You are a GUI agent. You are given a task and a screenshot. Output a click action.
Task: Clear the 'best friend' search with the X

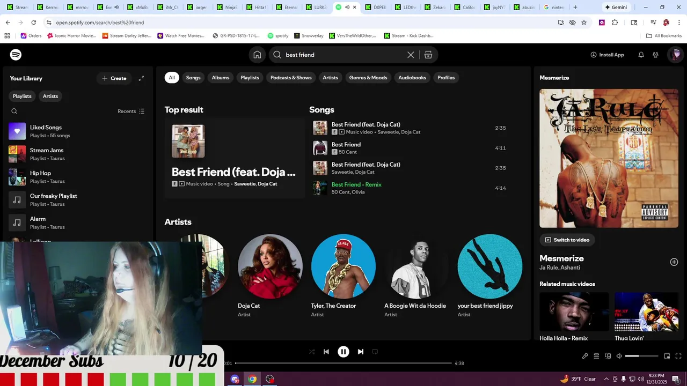tap(411, 55)
